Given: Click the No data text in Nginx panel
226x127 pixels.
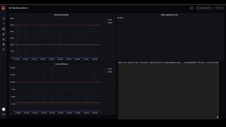Looking at the screenshot, I should [x=120, y=18].
